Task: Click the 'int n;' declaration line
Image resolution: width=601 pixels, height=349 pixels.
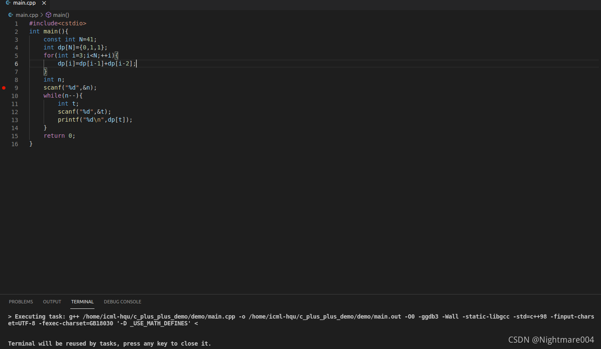Action: click(54, 79)
